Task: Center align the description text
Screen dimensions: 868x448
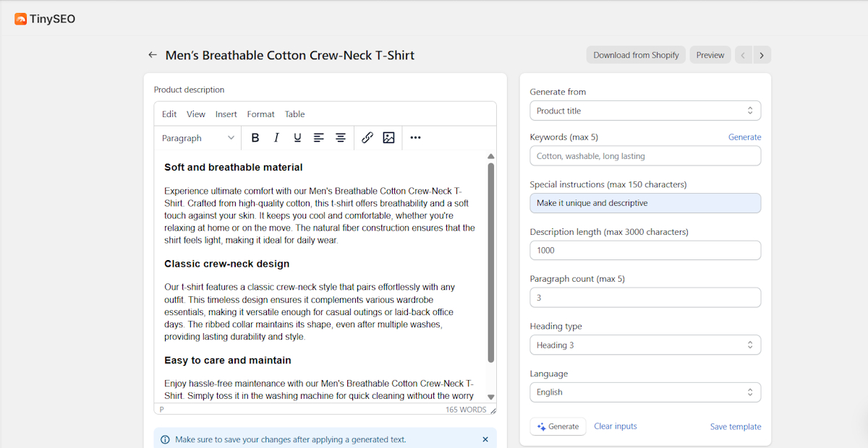Action: pyautogui.click(x=340, y=138)
